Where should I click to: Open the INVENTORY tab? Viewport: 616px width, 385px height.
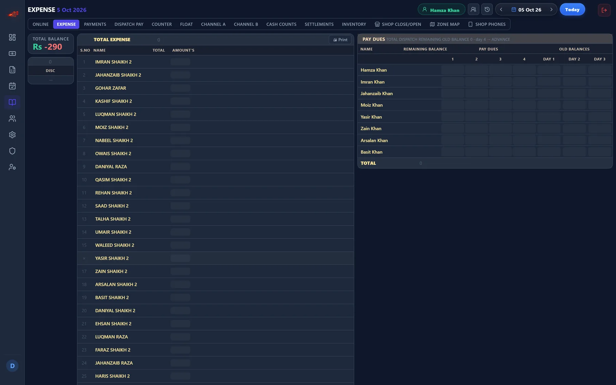pos(354,24)
